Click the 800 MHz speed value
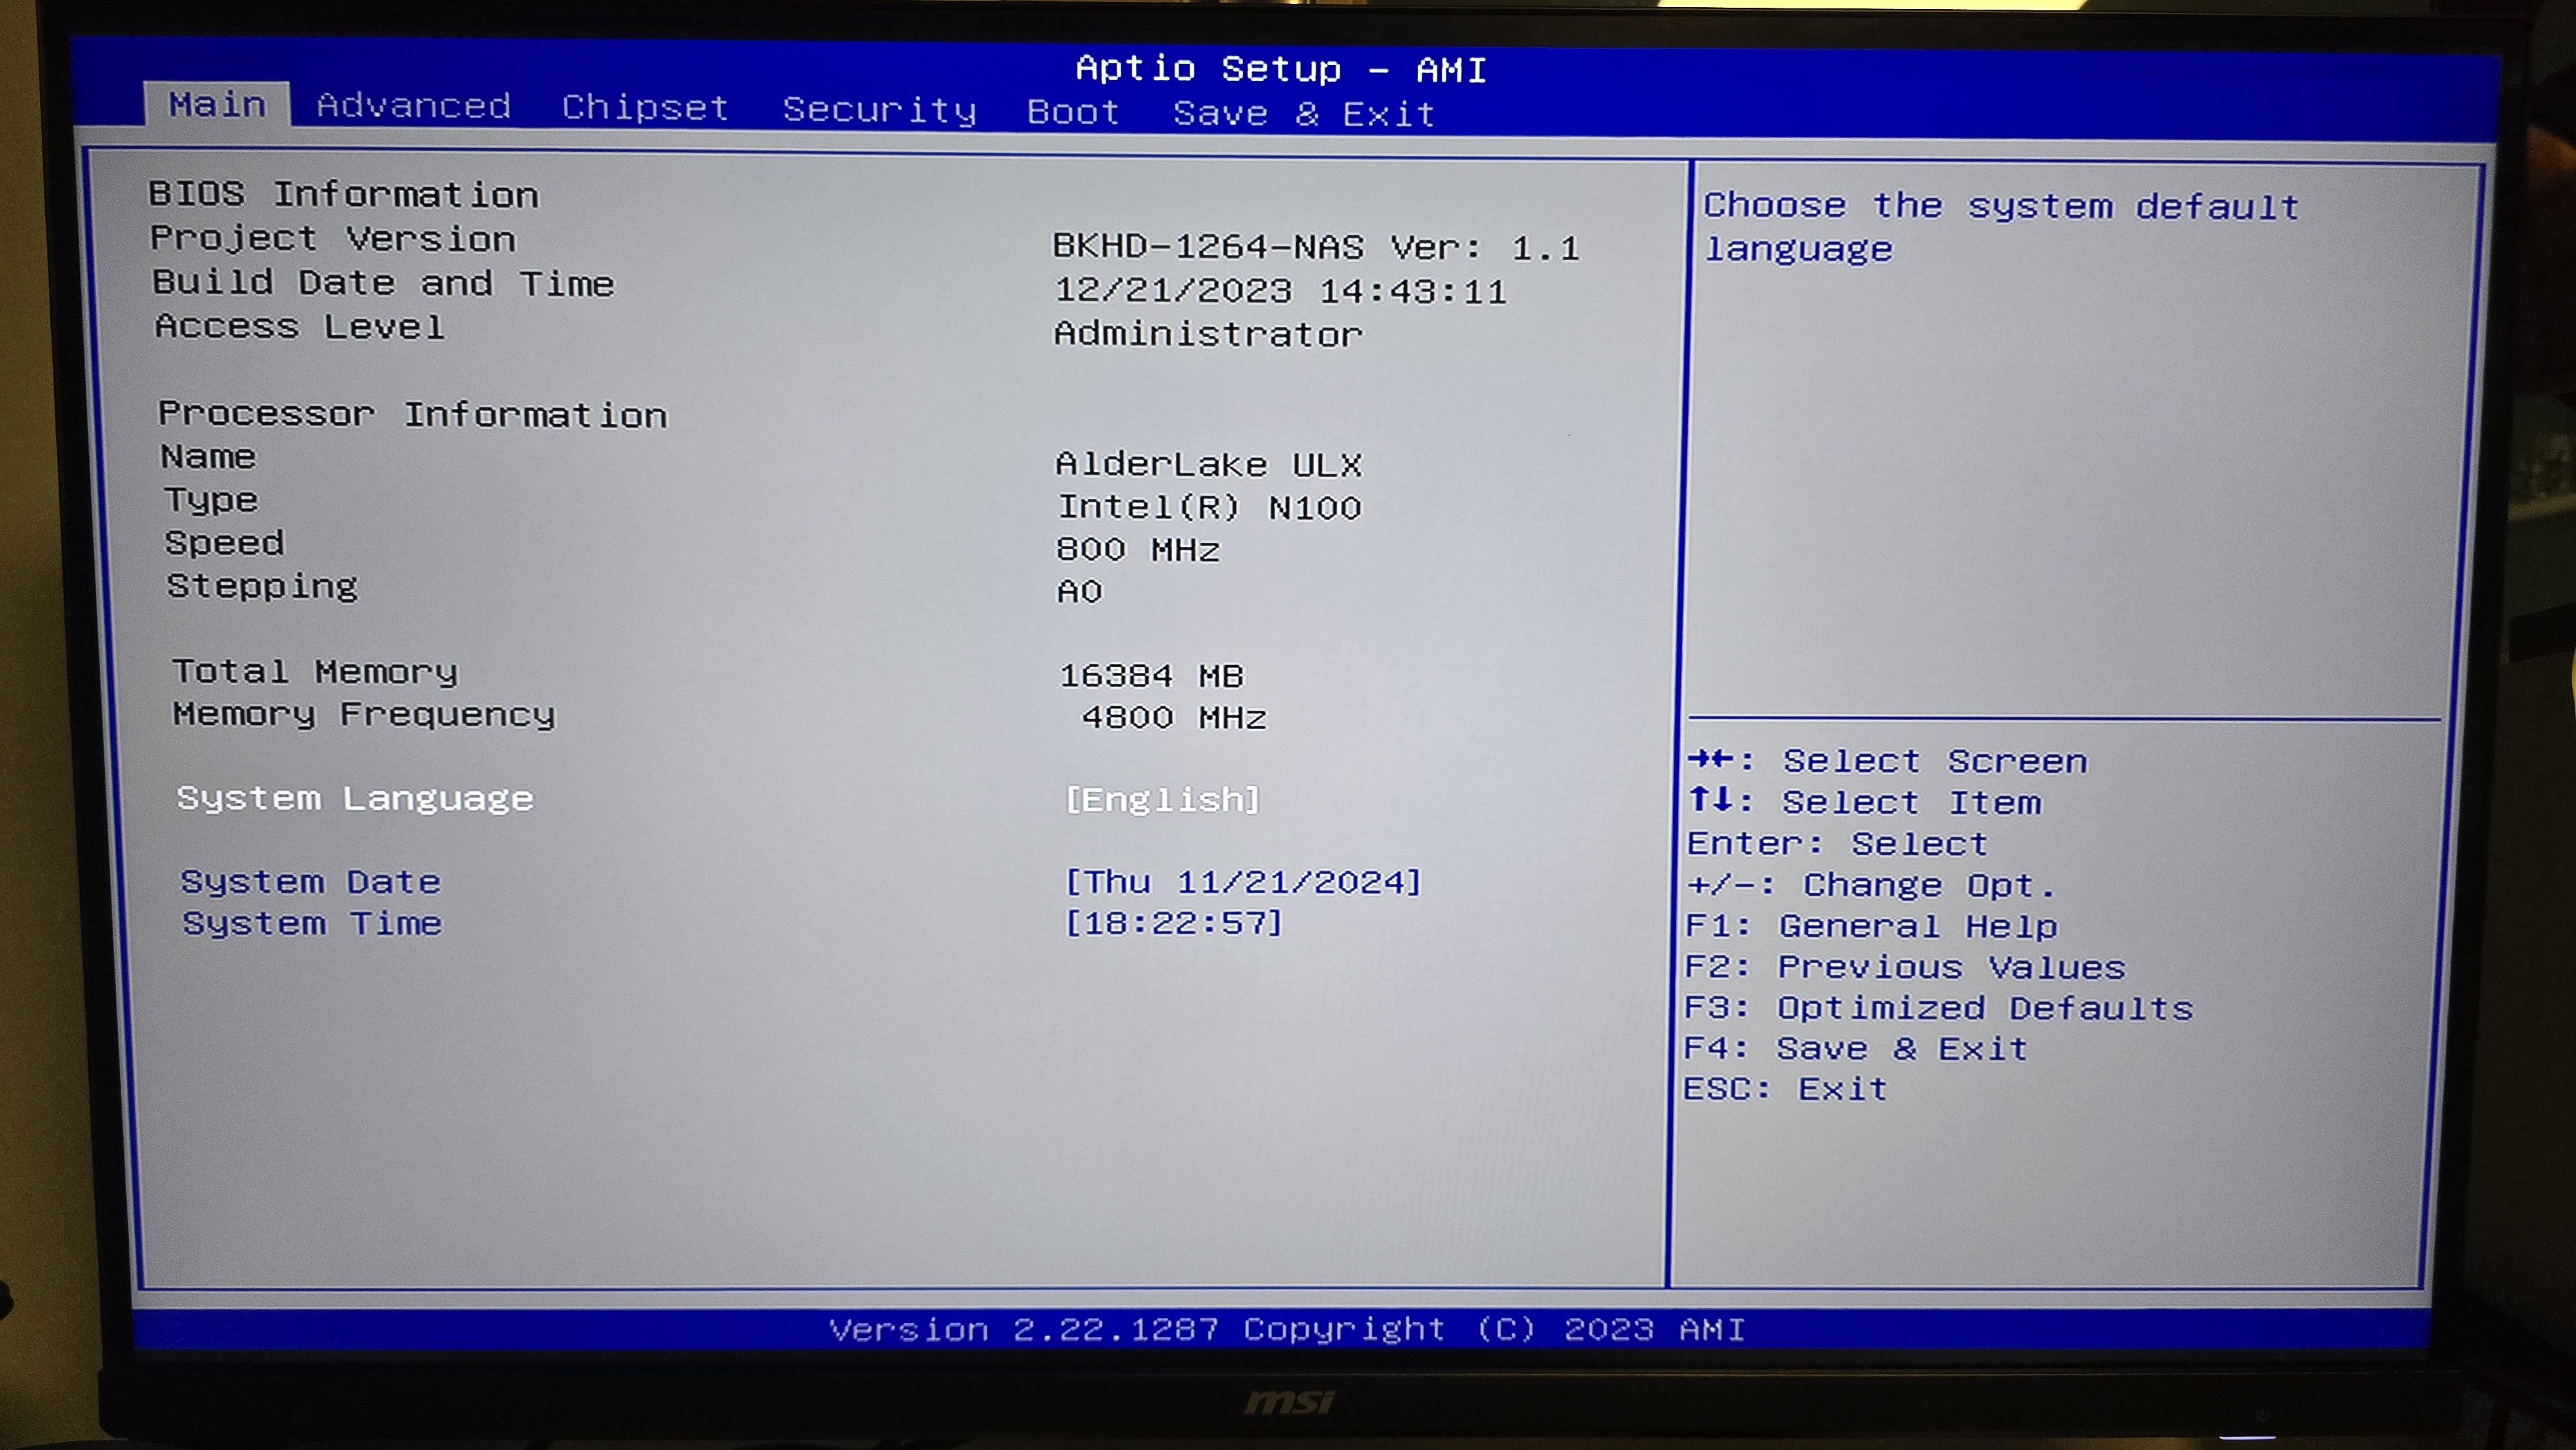 (x=1138, y=550)
